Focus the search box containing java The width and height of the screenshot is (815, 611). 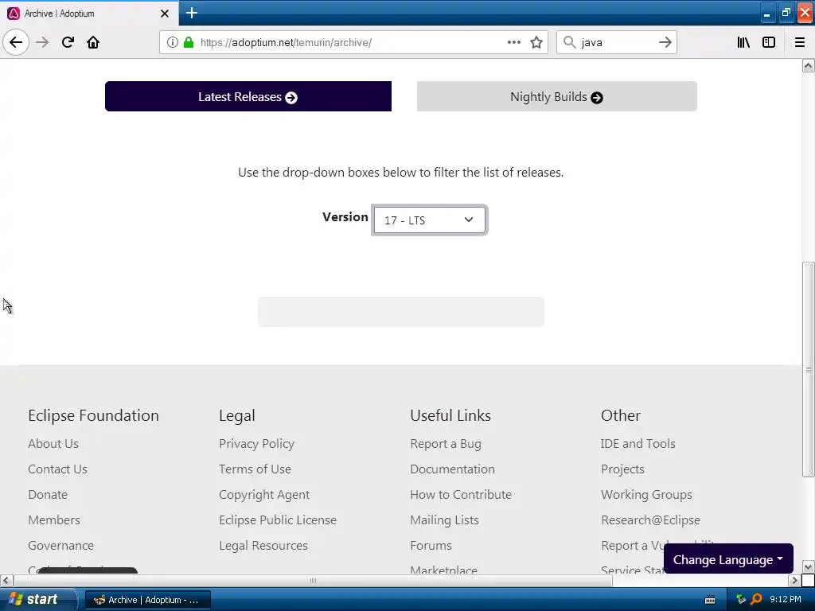[617, 42]
